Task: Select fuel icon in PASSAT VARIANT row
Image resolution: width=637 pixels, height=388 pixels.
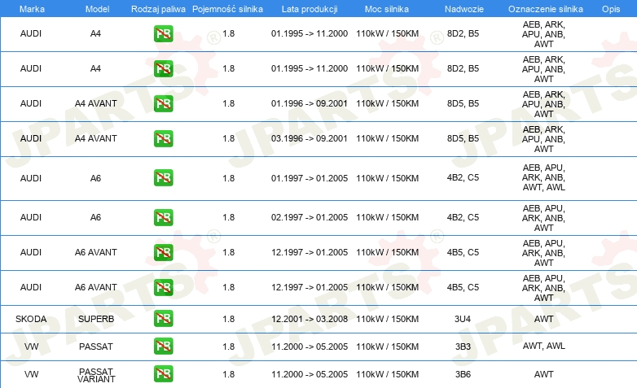Action: coord(163,374)
